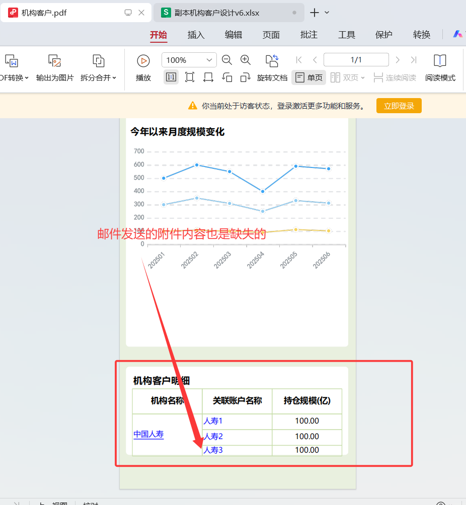466x505 pixels.
Task: Open the 中国人寿 link in the table
Action: click(x=148, y=435)
